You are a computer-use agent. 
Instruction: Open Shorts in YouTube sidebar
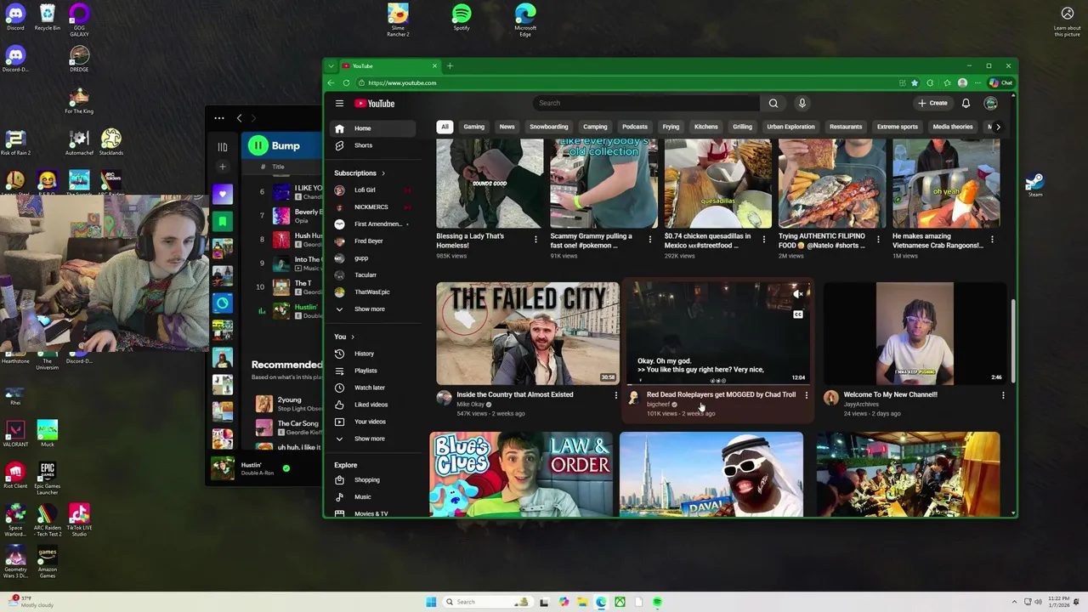click(372, 145)
